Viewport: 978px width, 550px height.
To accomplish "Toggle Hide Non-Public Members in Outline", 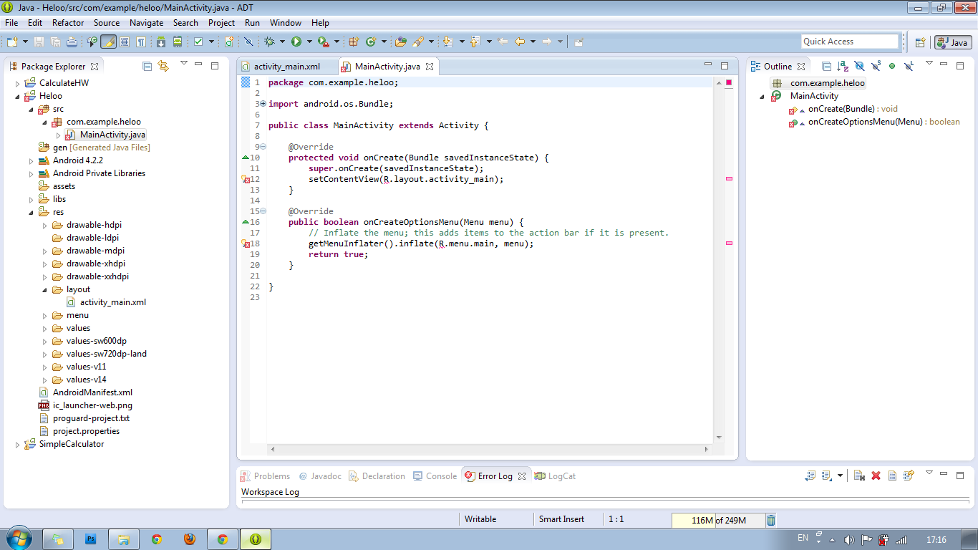I will pyautogui.click(x=892, y=66).
